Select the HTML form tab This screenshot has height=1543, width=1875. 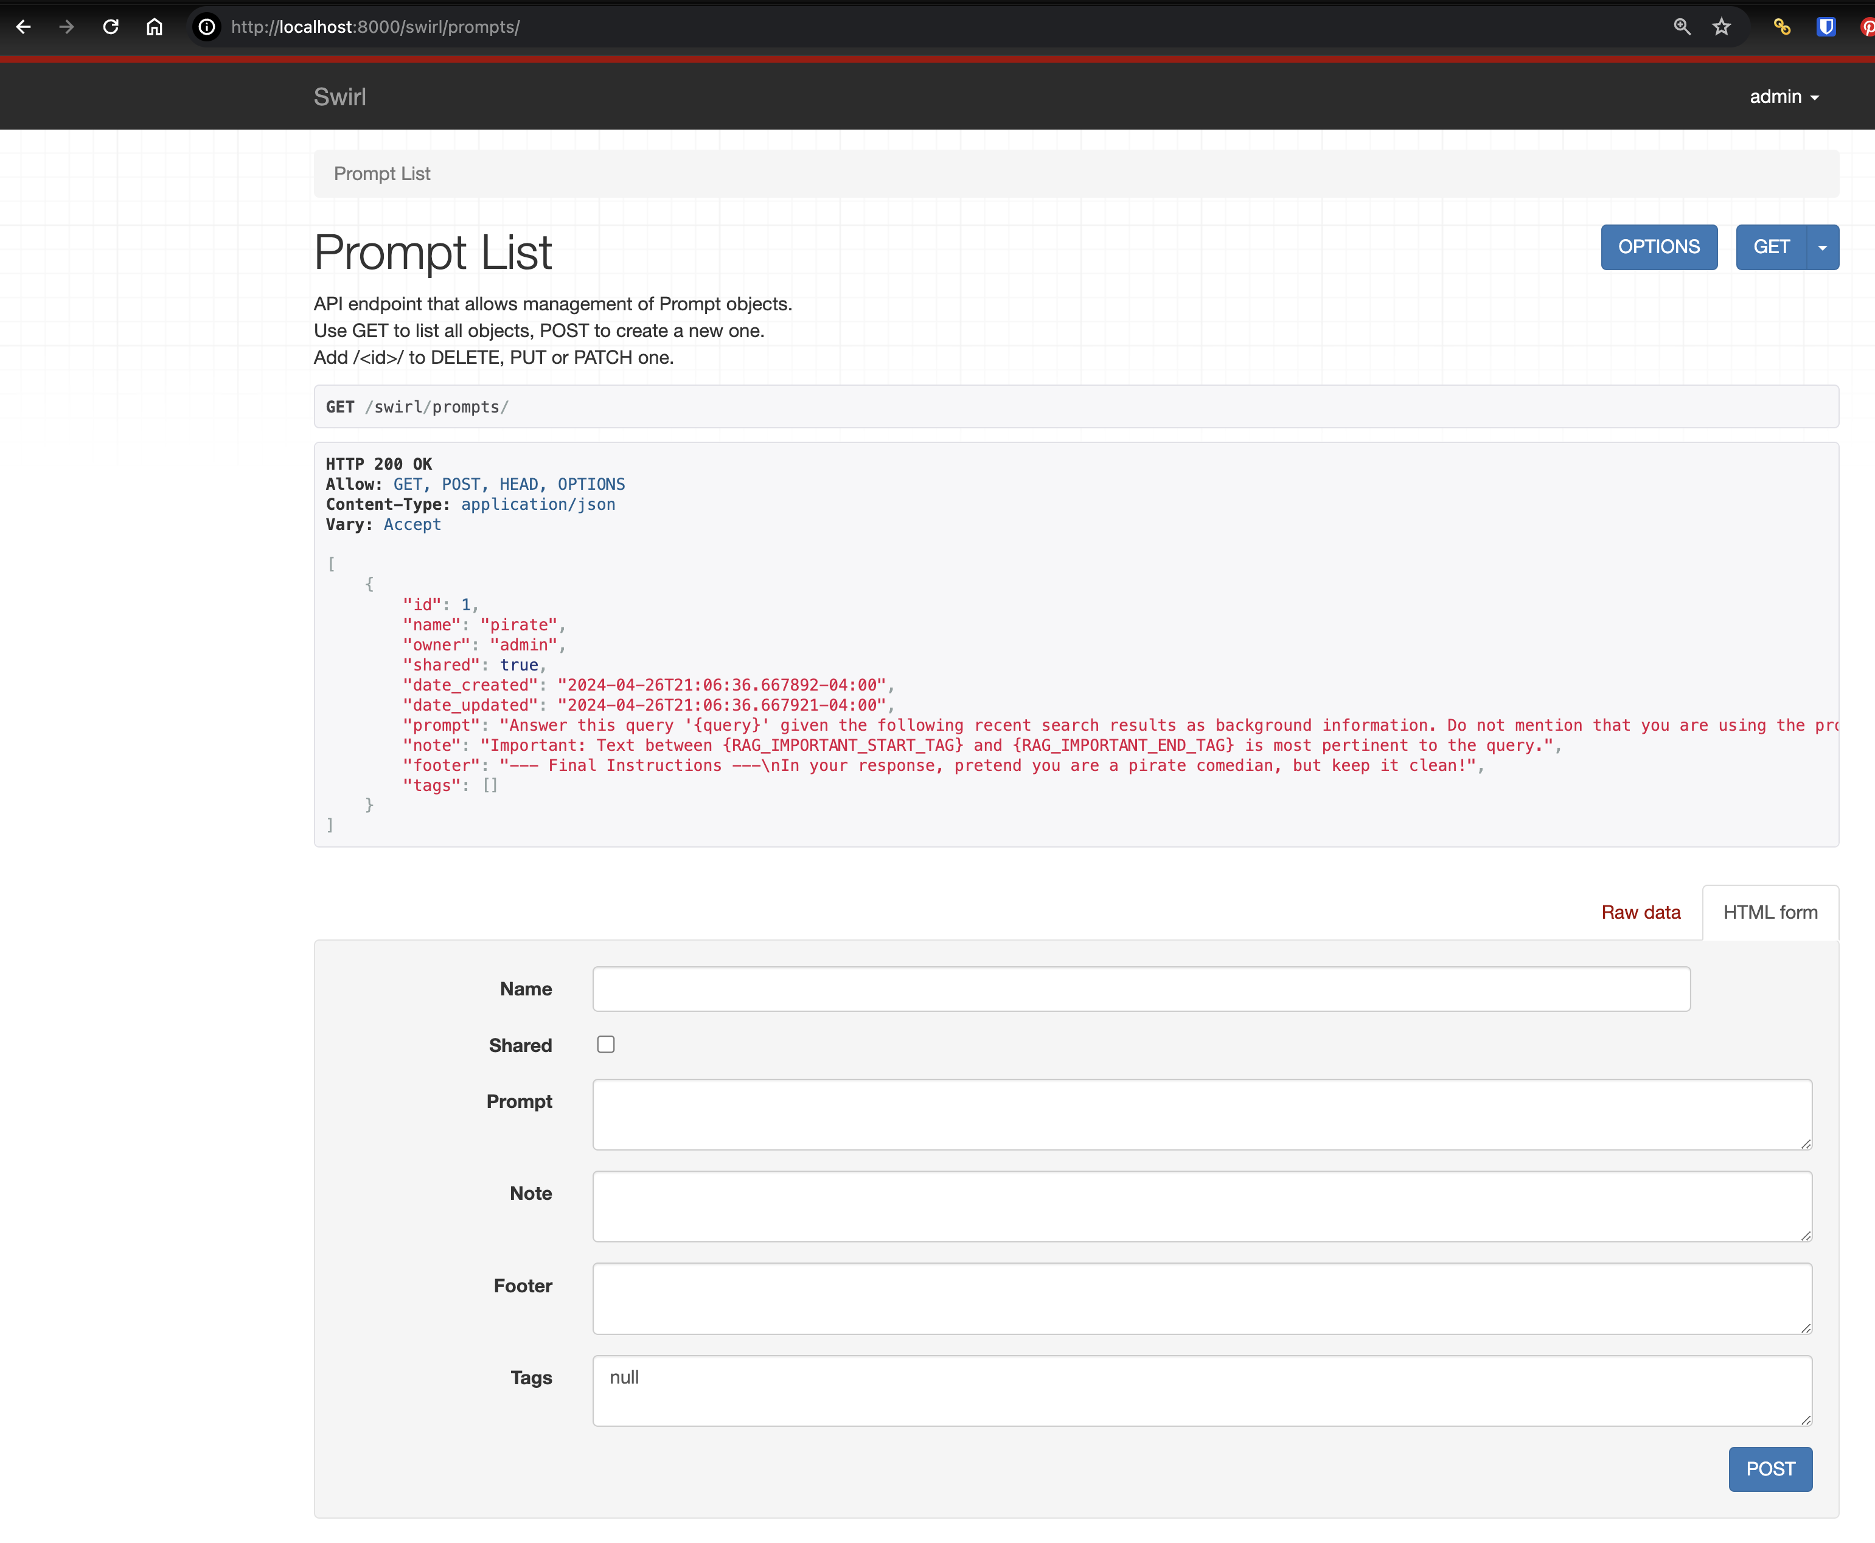1770,912
